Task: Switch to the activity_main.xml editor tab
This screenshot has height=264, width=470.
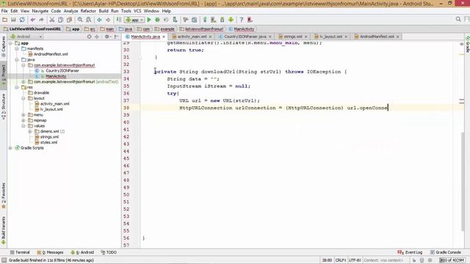Action: [192, 37]
